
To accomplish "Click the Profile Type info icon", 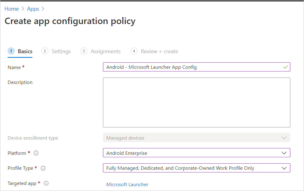I will (x=43, y=168).
